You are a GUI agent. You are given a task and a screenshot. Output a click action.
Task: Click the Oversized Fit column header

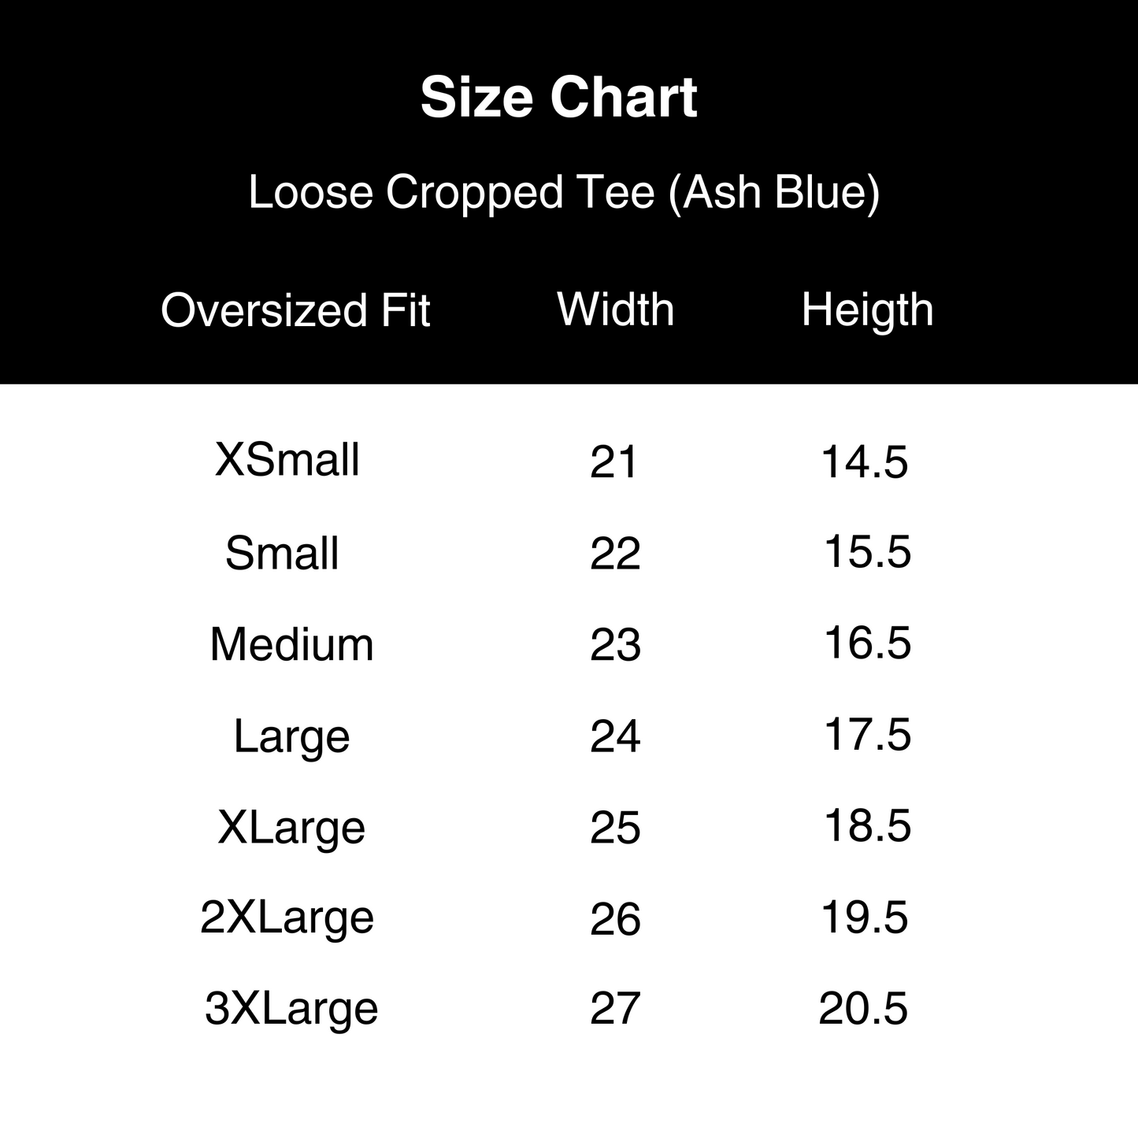[x=295, y=310]
